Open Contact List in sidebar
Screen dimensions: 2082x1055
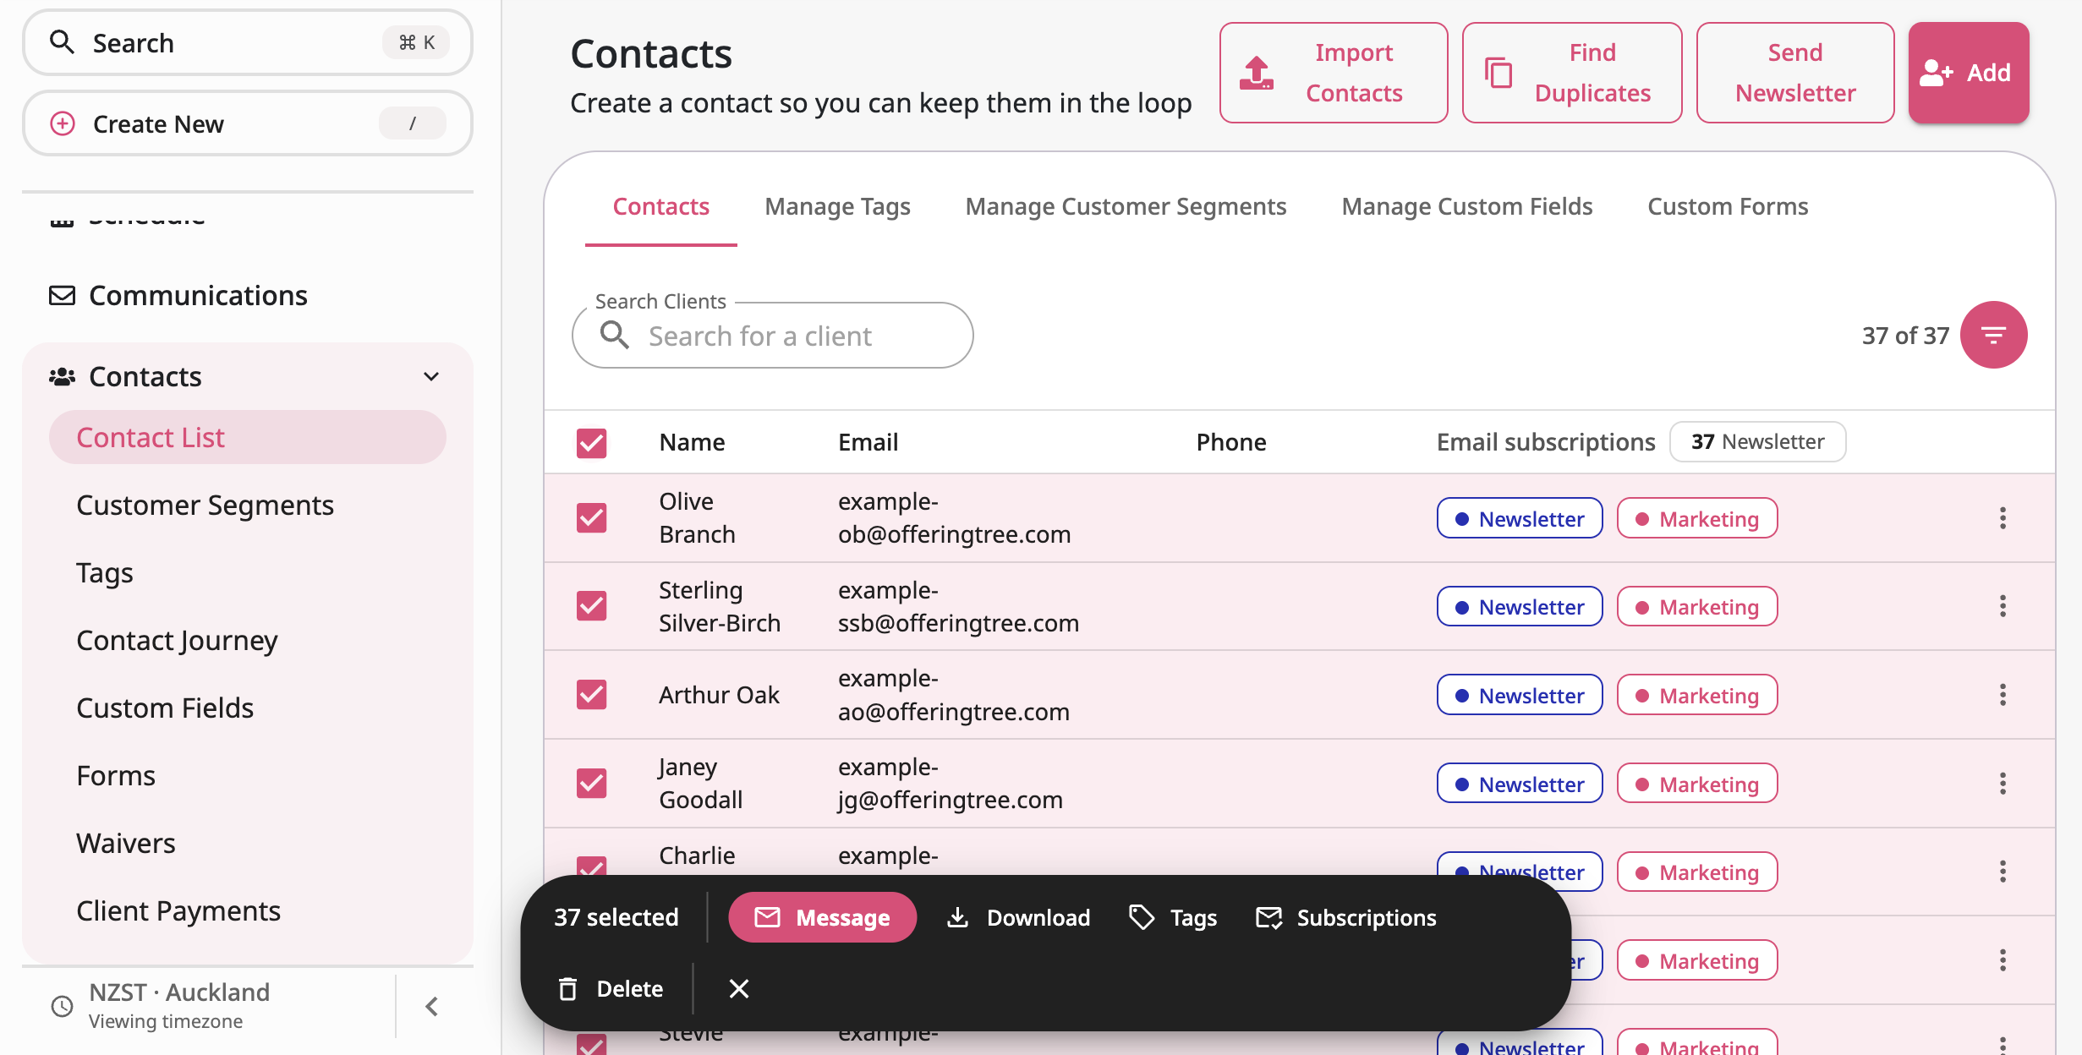[247, 437]
